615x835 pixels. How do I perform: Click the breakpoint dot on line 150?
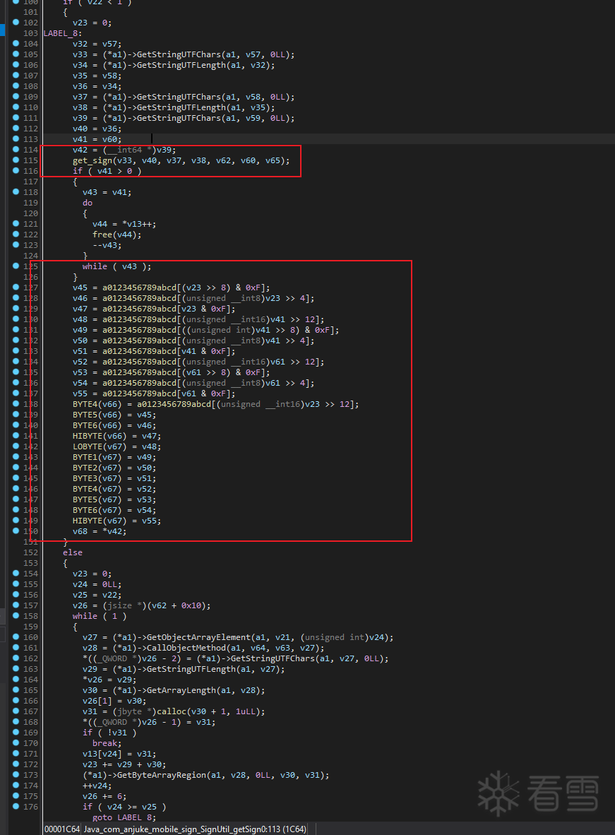pos(16,531)
